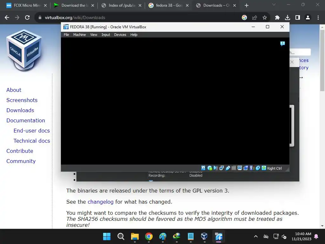This screenshot has height=244, width=325.
Task: Open the Screenshots link in sidebar
Action: (22, 100)
